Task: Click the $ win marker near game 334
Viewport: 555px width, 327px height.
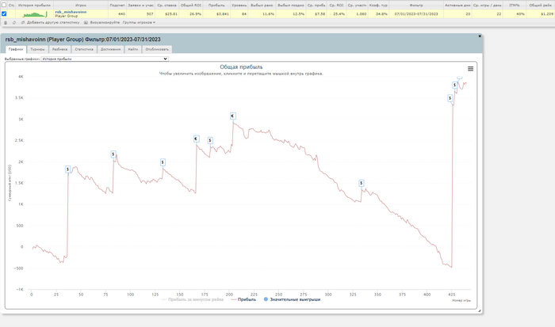Action: click(x=361, y=183)
